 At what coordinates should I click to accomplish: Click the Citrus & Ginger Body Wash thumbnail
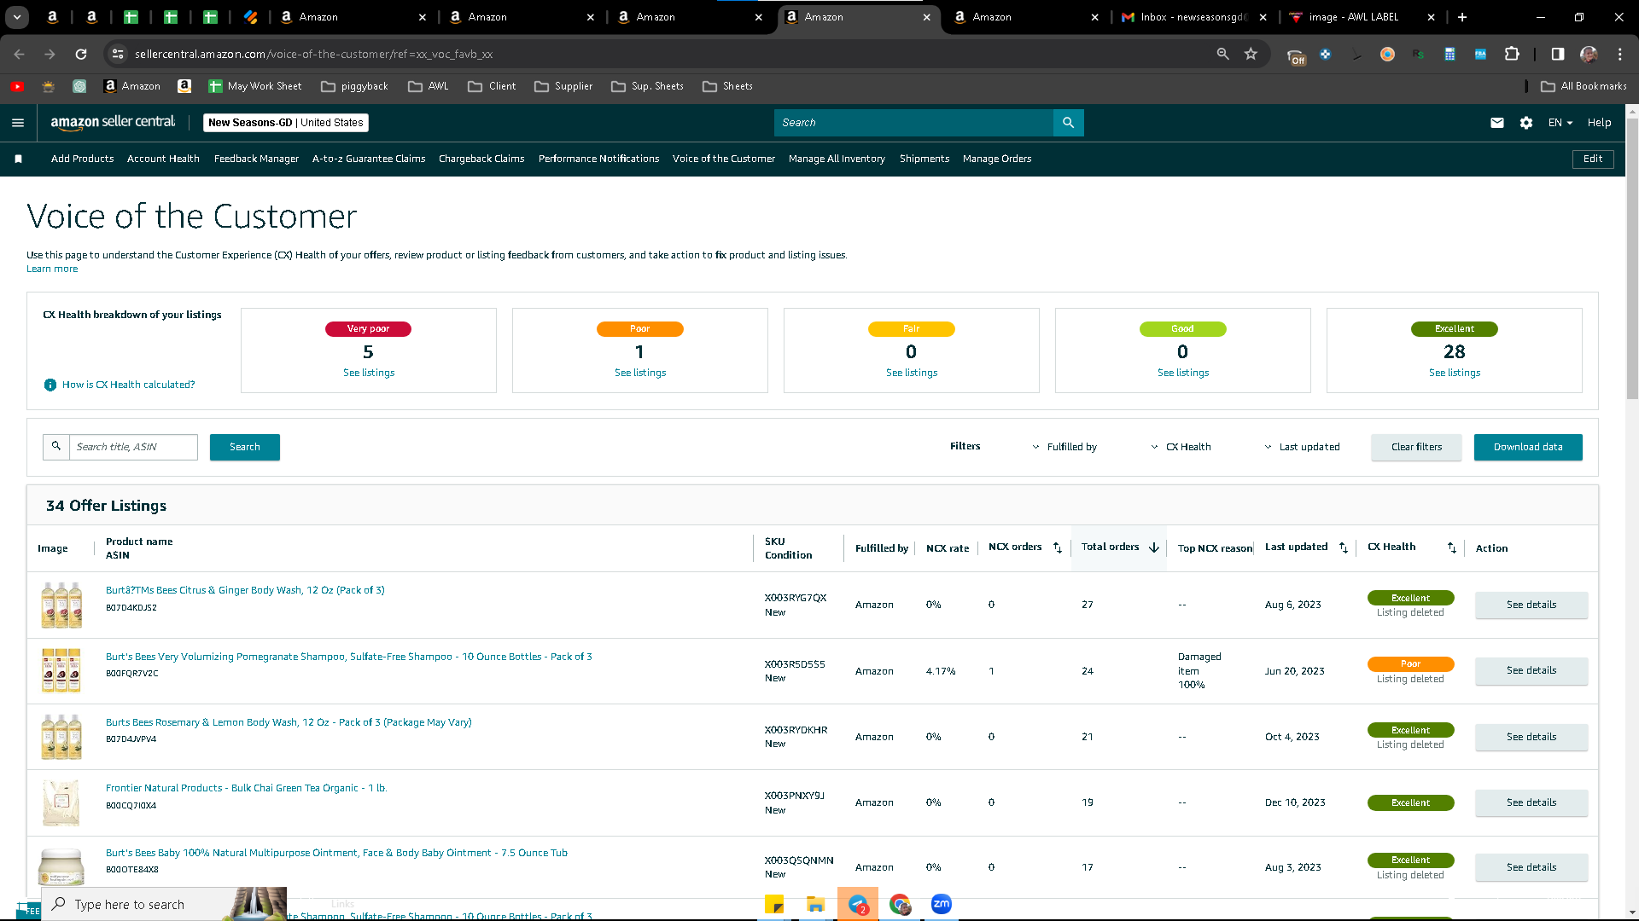tap(61, 605)
